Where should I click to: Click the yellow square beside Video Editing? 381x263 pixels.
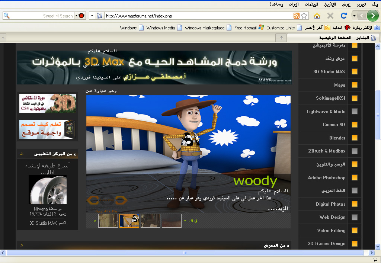(x=355, y=230)
